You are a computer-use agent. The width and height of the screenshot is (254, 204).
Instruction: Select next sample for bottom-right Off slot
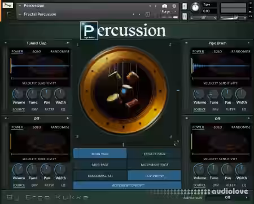[x=248, y=118]
